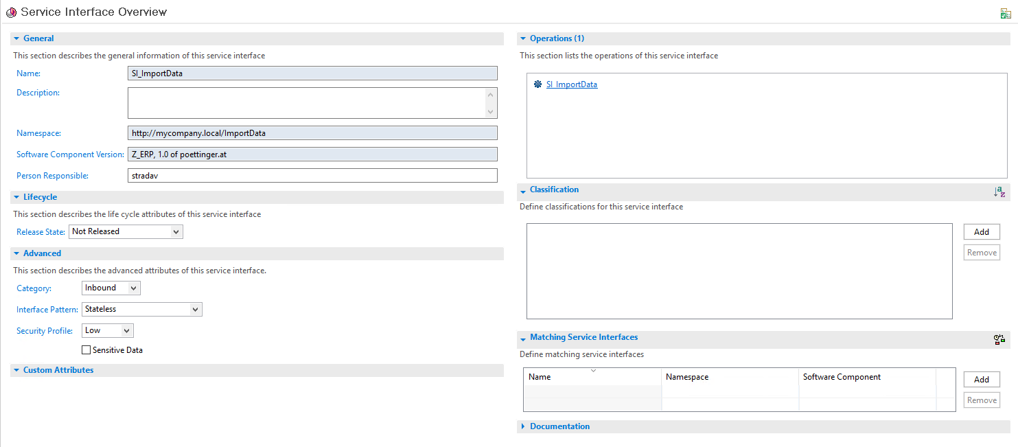Click the alphabetical sort icon in Classification header

pos(999,192)
